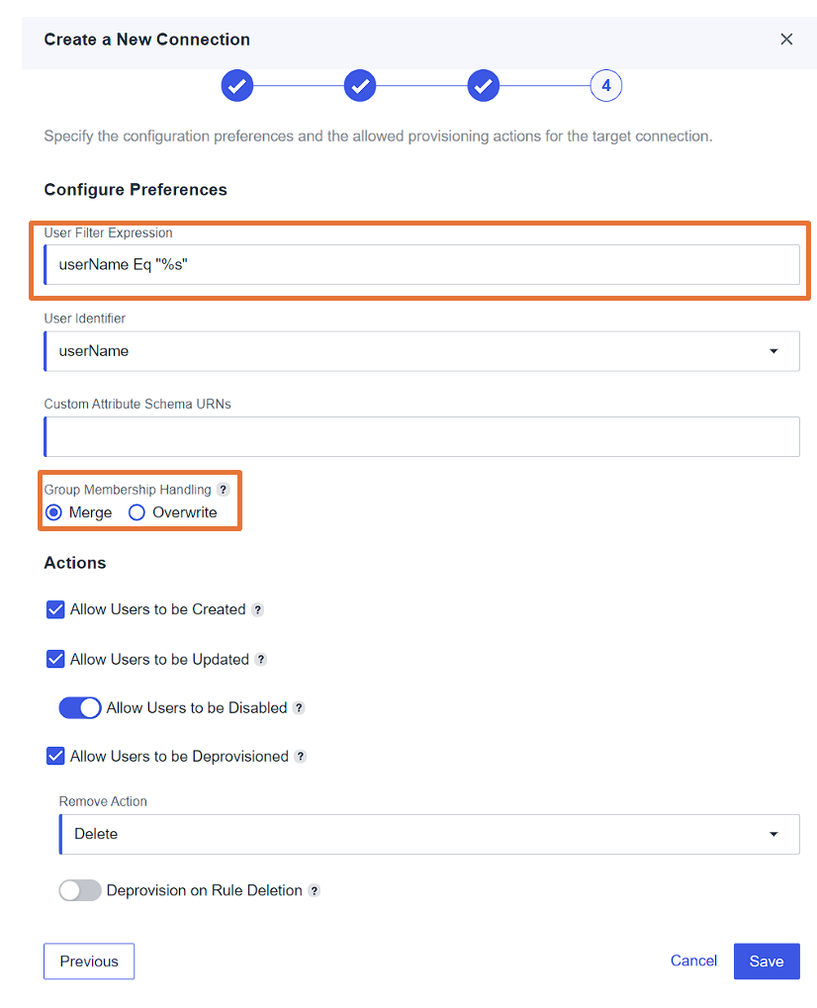The image size is (817, 1008).
Task: Click help icon beside Allow Users to be Disabled
Action: pyautogui.click(x=298, y=707)
